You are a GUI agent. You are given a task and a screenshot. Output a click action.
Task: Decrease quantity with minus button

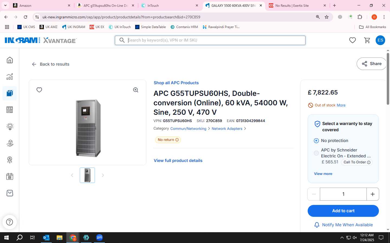314,194
